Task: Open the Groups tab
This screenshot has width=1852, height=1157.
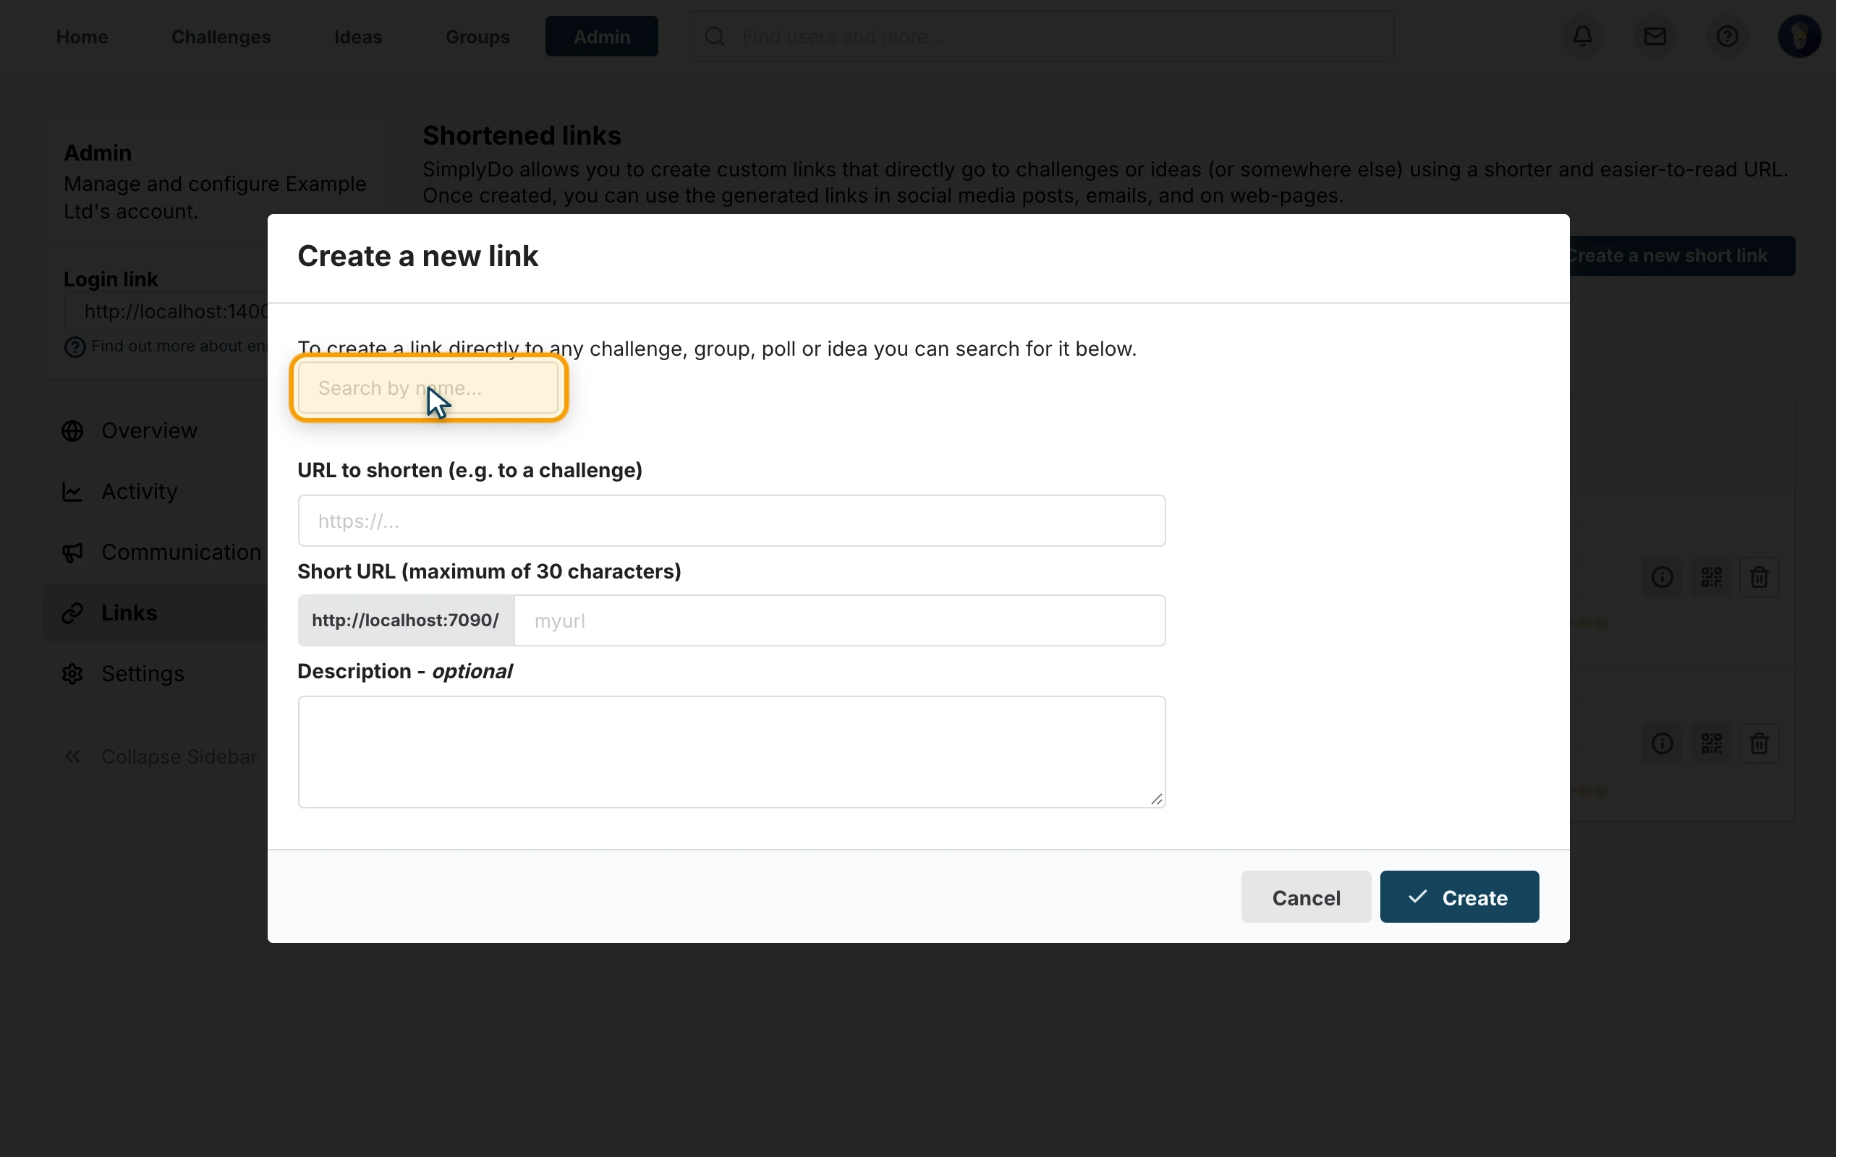Action: click(x=477, y=37)
